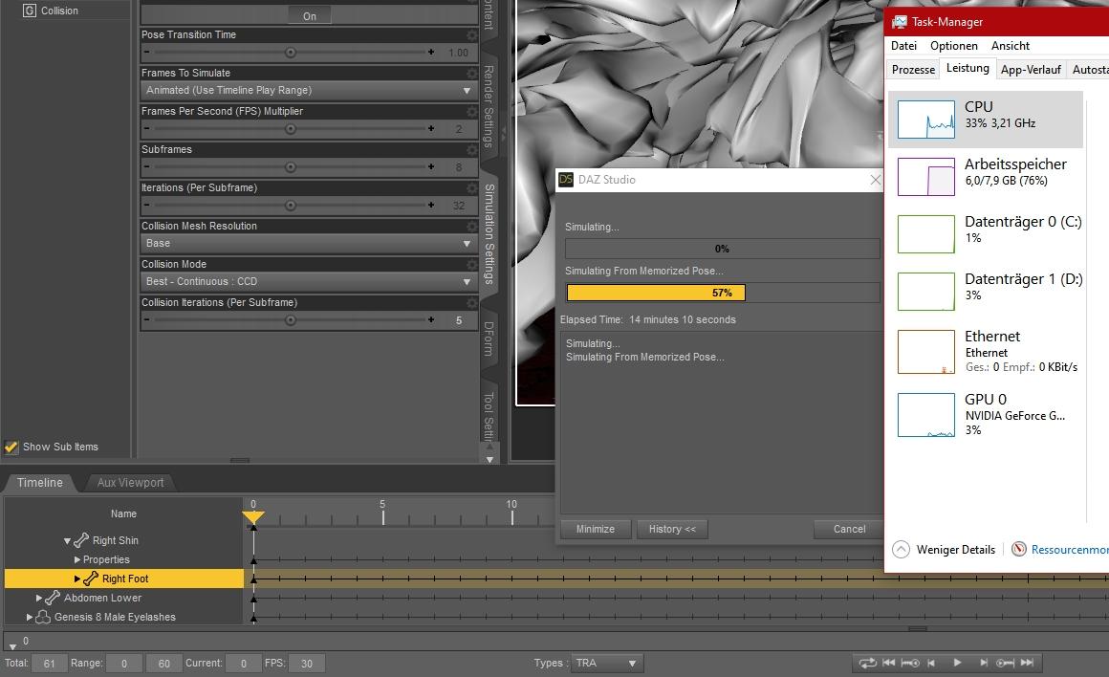Open Simulation Settings side tab
The image size is (1109, 677).
[x=489, y=233]
